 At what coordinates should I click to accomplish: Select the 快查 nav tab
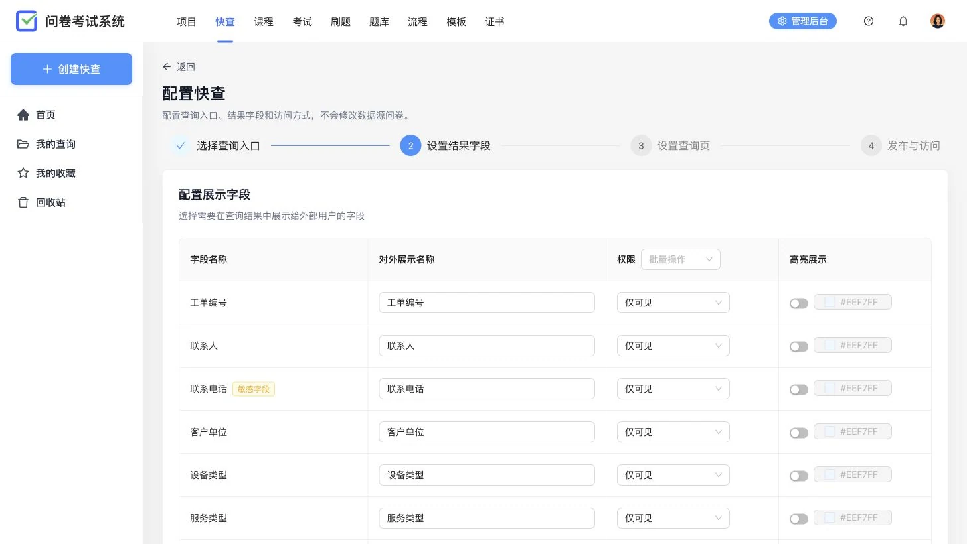pyautogui.click(x=225, y=21)
